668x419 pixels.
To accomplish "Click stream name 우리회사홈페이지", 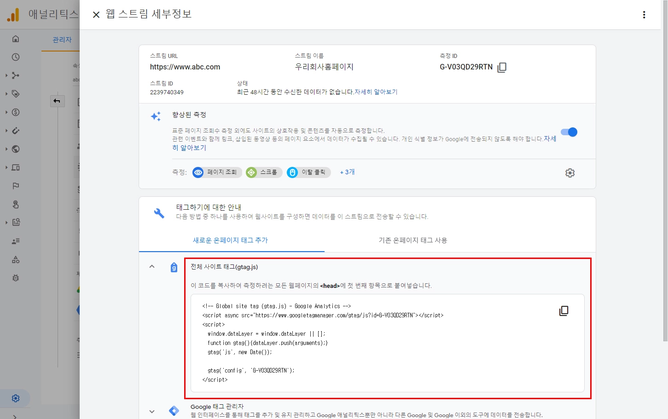I will click(324, 67).
